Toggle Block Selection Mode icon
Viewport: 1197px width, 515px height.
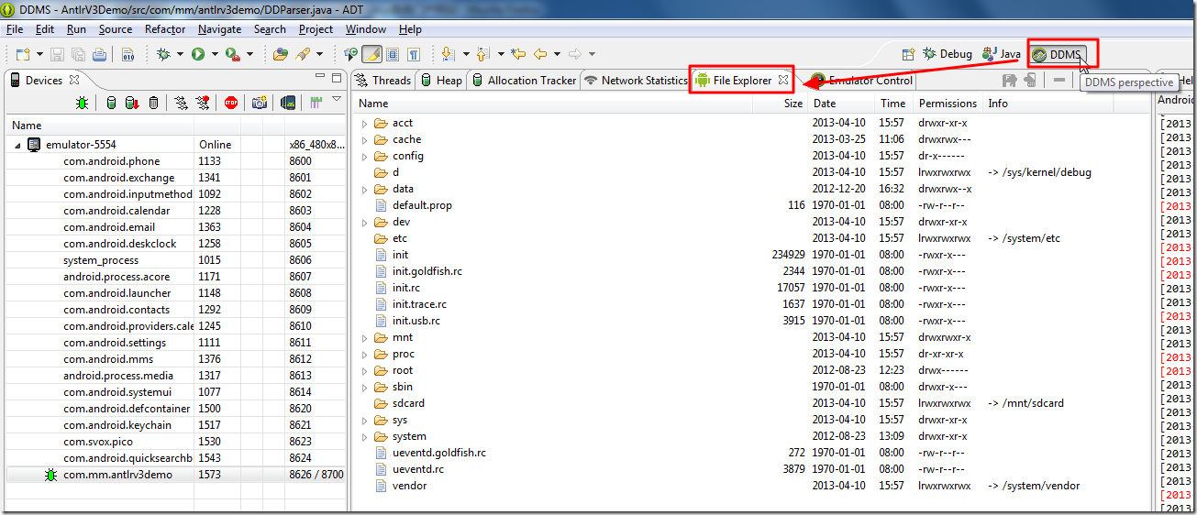click(x=393, y=54)
